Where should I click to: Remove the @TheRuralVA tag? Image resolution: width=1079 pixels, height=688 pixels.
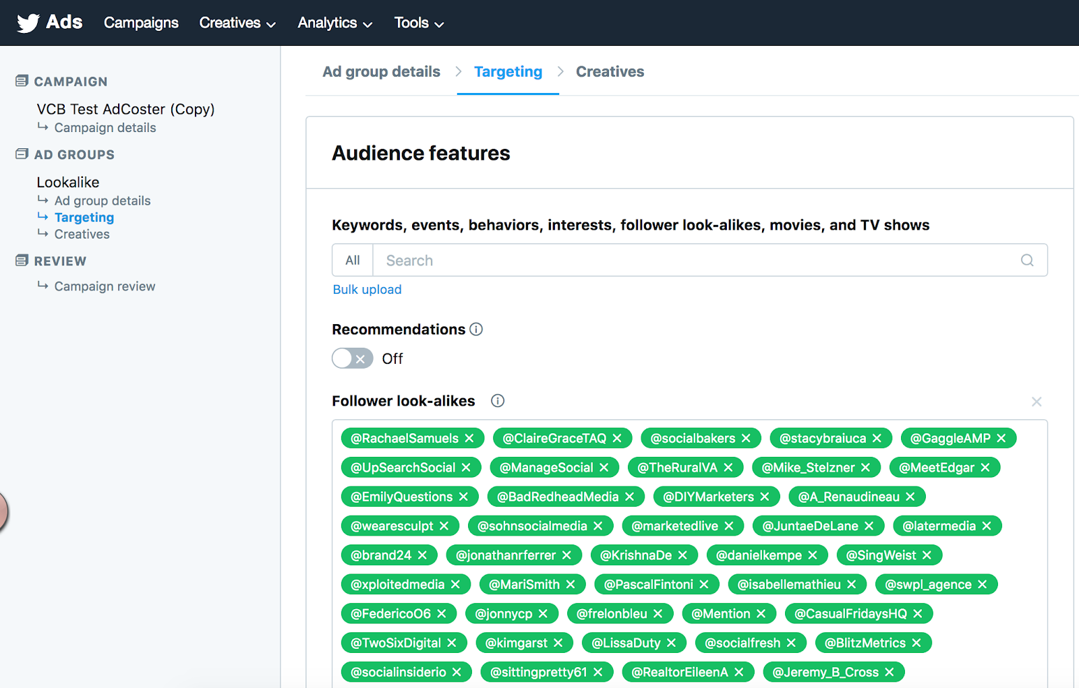point(728,468)
